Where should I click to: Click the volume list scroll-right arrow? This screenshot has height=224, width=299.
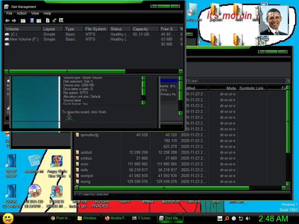pos(180,71)
